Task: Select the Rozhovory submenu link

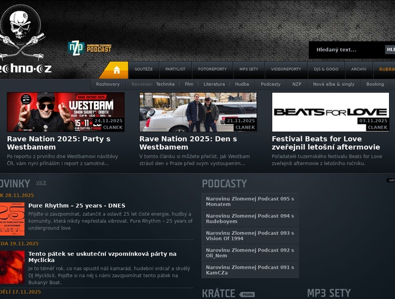Action: tap(108, 84)
